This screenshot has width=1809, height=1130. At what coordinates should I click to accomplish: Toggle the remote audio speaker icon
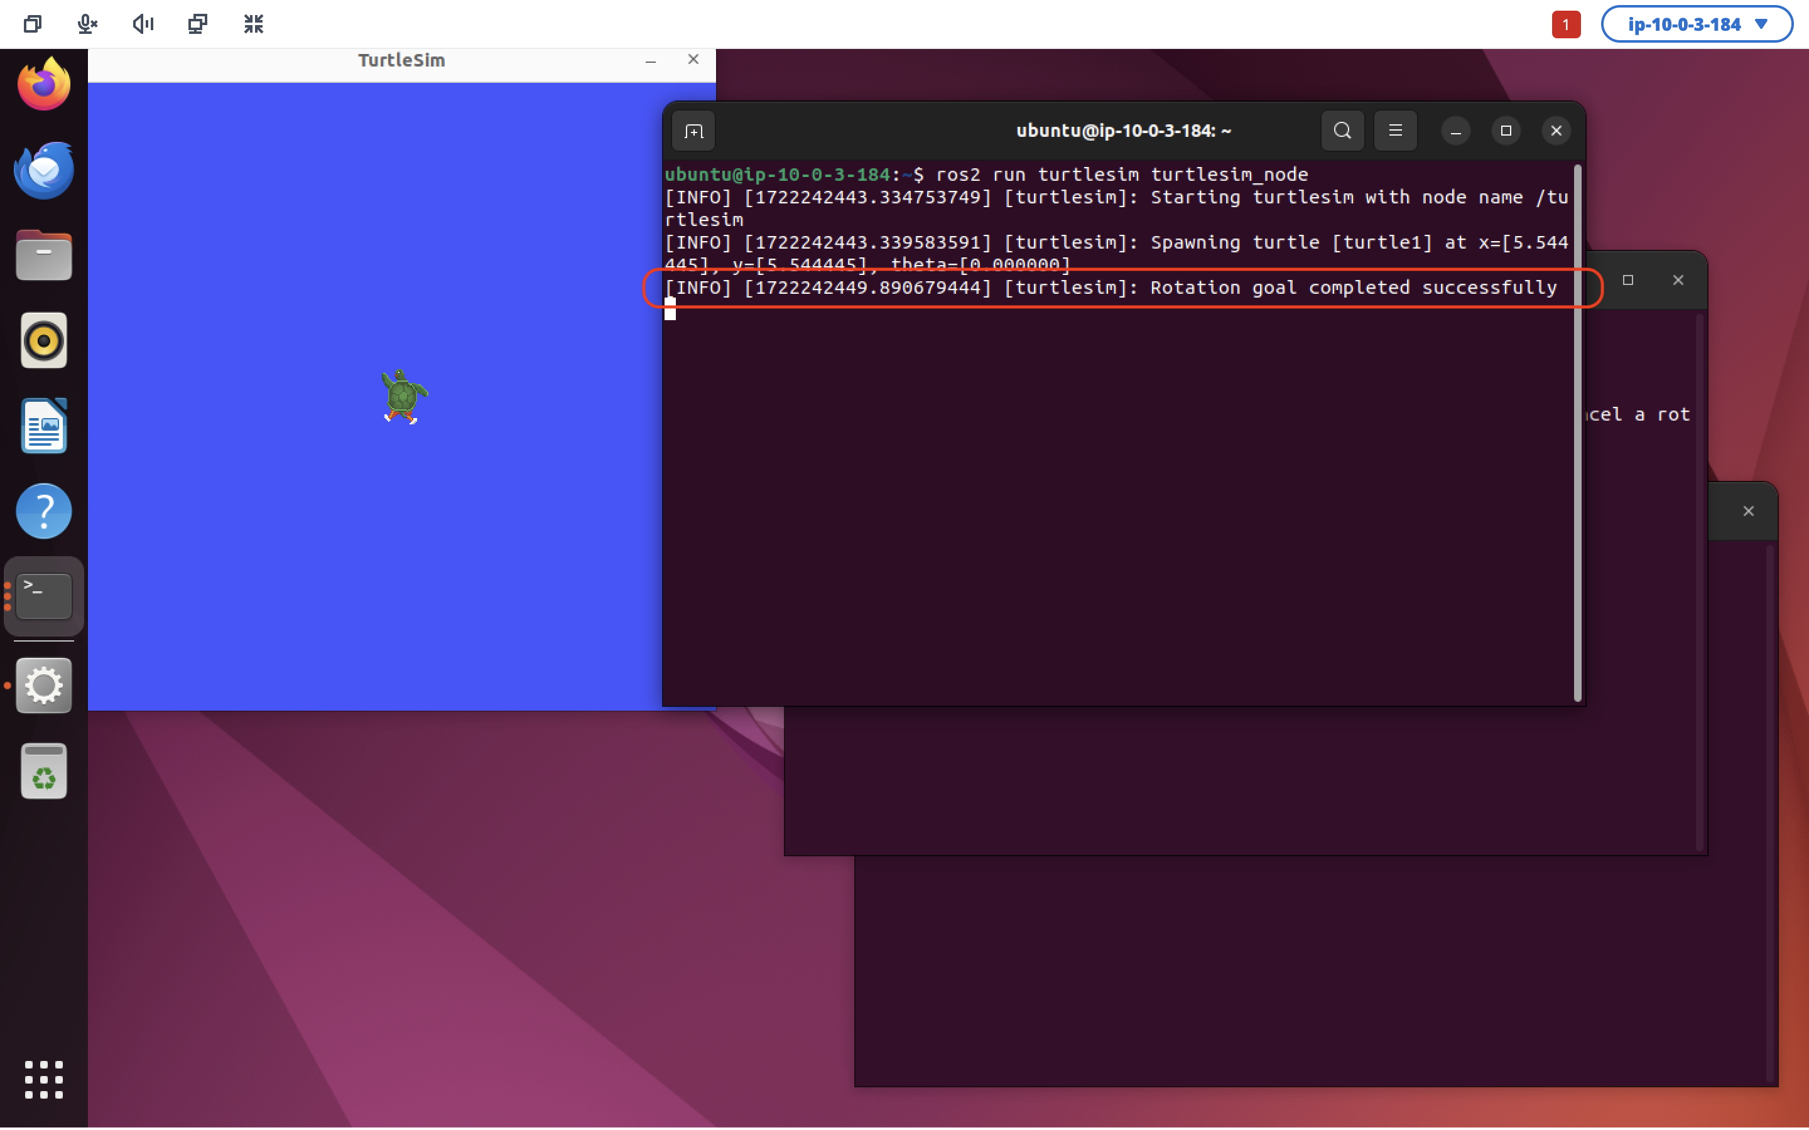pyautogui.click(x=143, y=24)
